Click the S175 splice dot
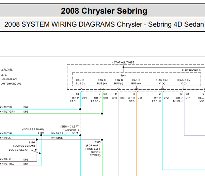This screenshot has height=176, width=205. click(x=80, y=135)
